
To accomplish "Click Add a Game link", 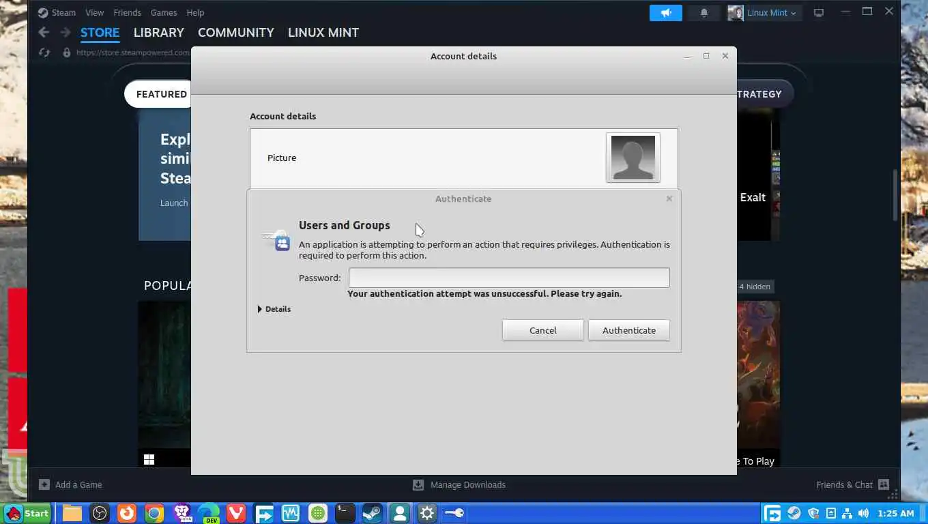I will (x=78, y=484).
